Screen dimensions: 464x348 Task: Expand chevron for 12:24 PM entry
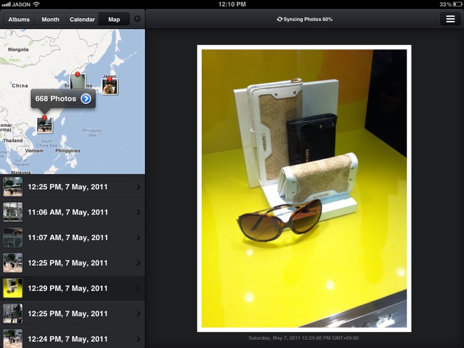139,339
